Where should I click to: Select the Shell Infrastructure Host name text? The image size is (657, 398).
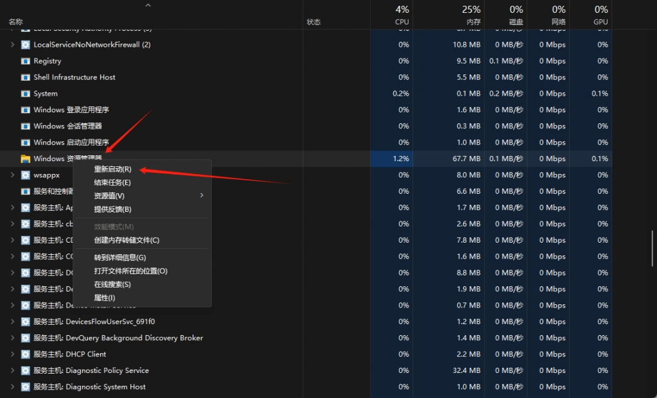tap(74, 77)
